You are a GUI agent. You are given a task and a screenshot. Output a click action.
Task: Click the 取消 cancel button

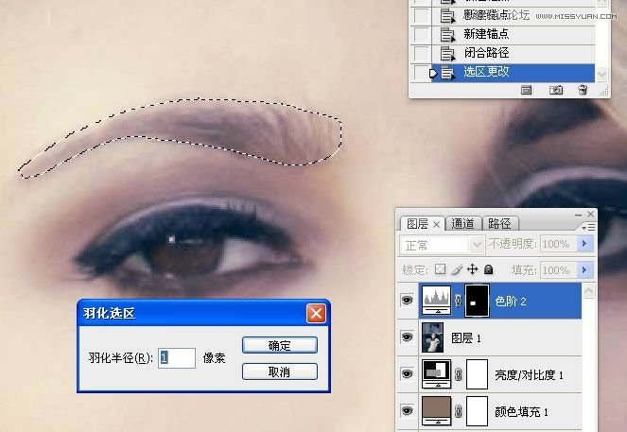click(279, 372)
